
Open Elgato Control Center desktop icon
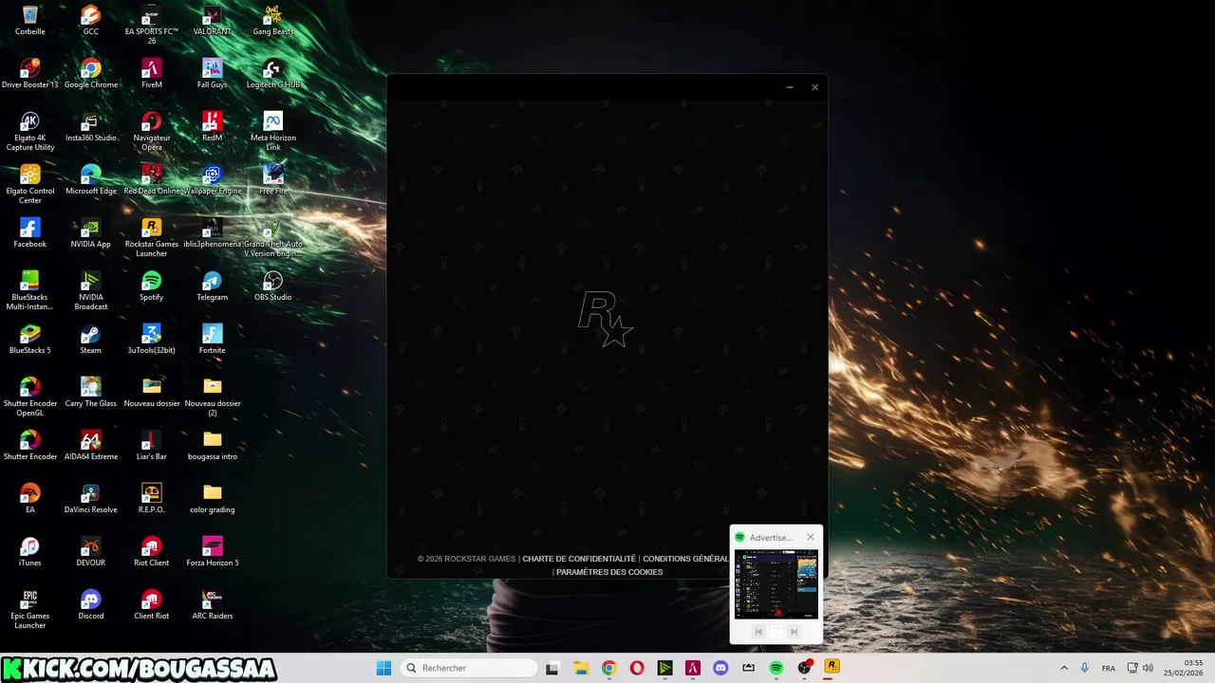[x=30, y=184]
